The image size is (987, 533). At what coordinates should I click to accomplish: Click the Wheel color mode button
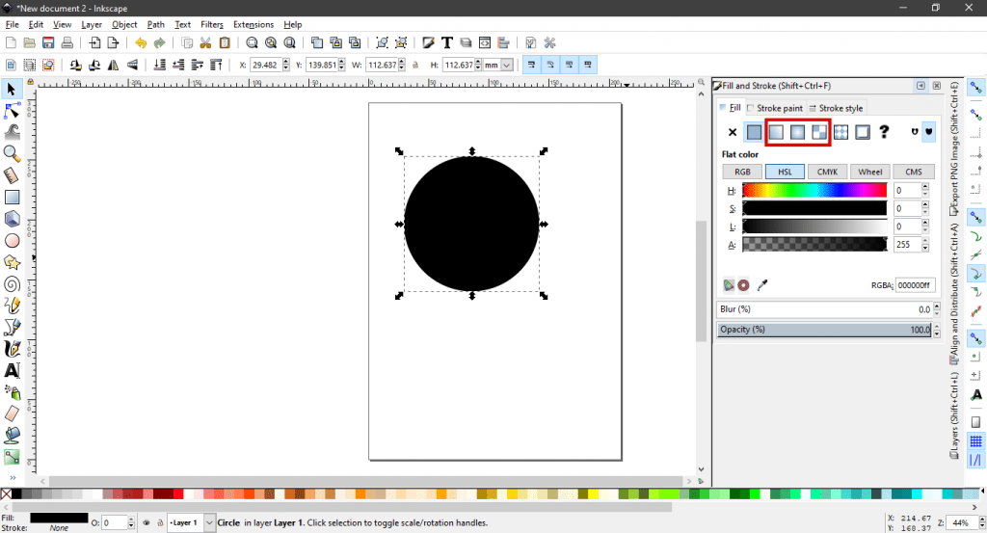[870, 172]
